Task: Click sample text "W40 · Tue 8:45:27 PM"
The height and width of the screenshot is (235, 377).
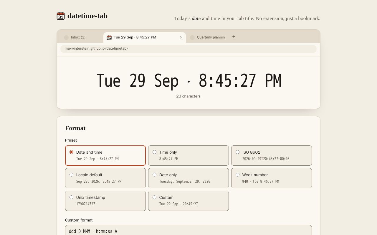Action: point(261,182)
